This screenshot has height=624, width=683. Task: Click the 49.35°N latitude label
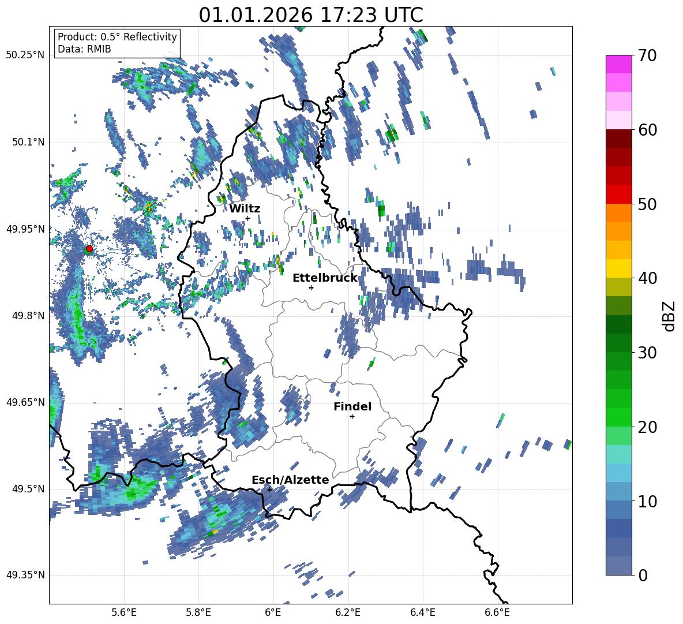click(25, 575)
